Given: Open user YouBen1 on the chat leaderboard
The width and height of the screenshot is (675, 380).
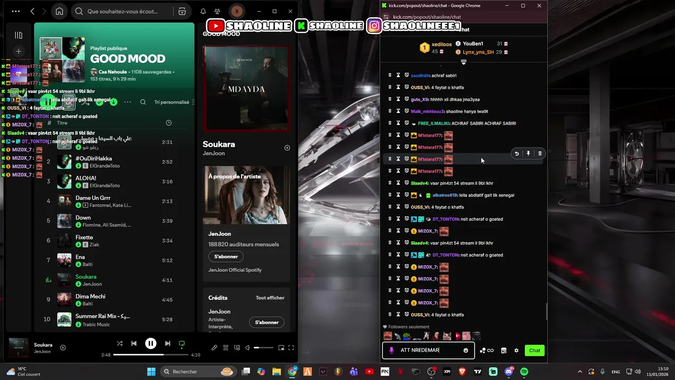Looking at the screenshot, I should (x=473, y=44).
